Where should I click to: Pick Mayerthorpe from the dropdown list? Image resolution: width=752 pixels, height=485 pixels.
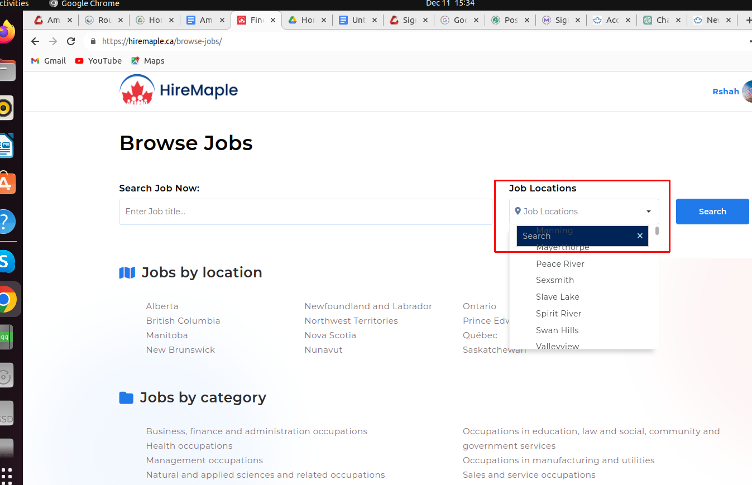562,248
